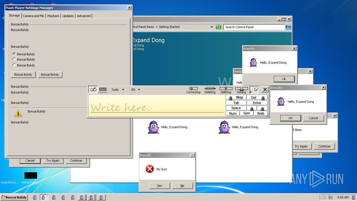This screenshot has height=201, width=357.
Task: Click the refresh icon in Control Panel address bar
Action: click(x=219, y=27)
